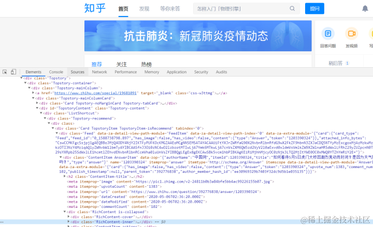The height and width of the screenshot is (227, 373).
Task: Collapse the Topstory-mainColumnCard node
Action: [x=33, y=98]
